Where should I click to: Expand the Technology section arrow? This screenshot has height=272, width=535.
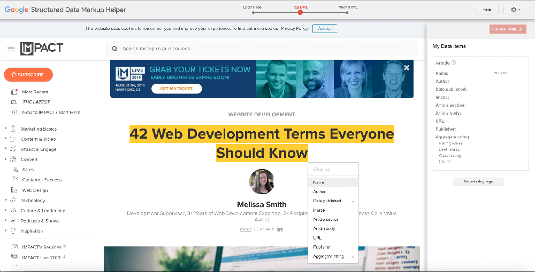tap(5, 200)
